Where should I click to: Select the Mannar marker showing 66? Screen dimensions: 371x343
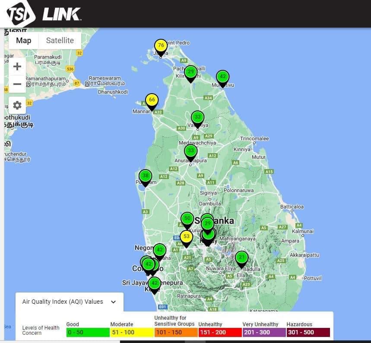click(x=152, y=100)
